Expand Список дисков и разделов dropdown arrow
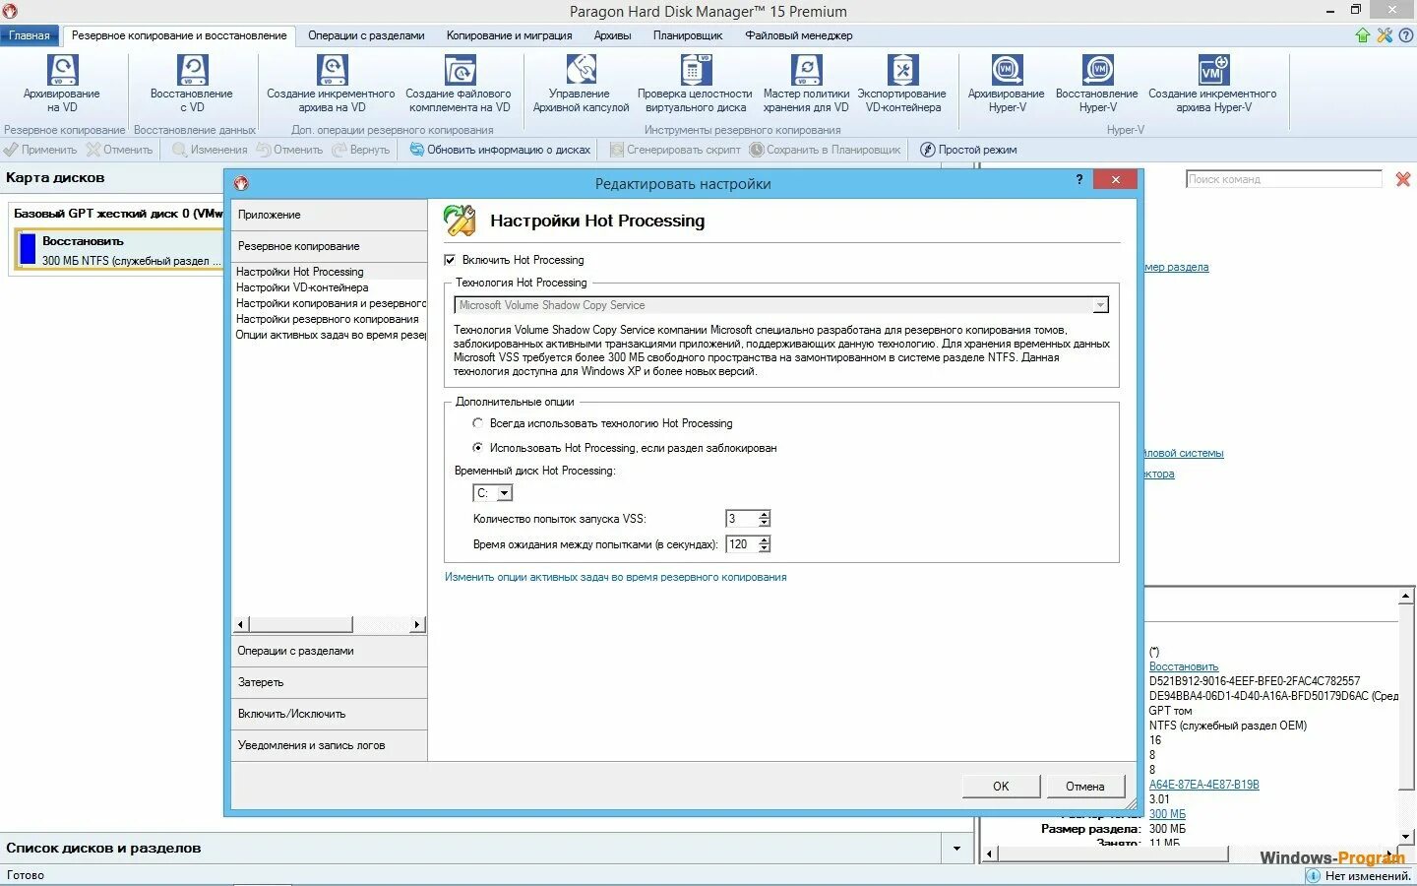 pyautogui.click(x=957, y=848)
